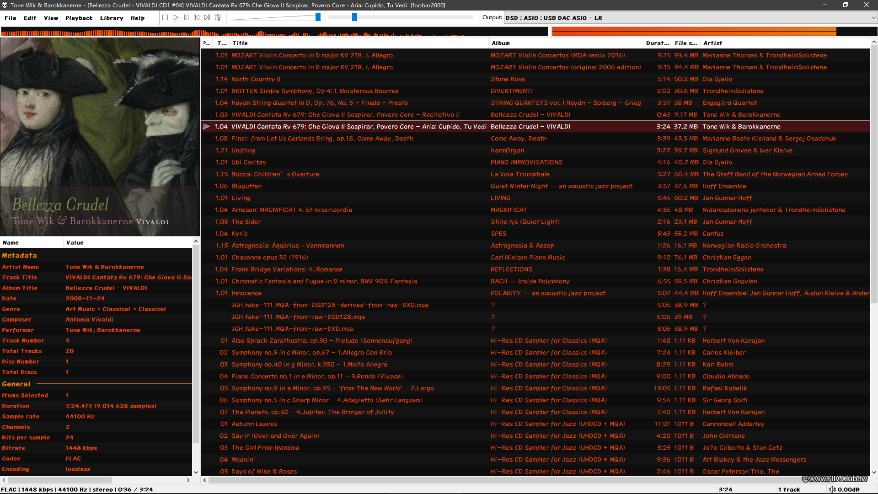Click the now-playing arrow indicator on row 1.04

coord(206,127)
